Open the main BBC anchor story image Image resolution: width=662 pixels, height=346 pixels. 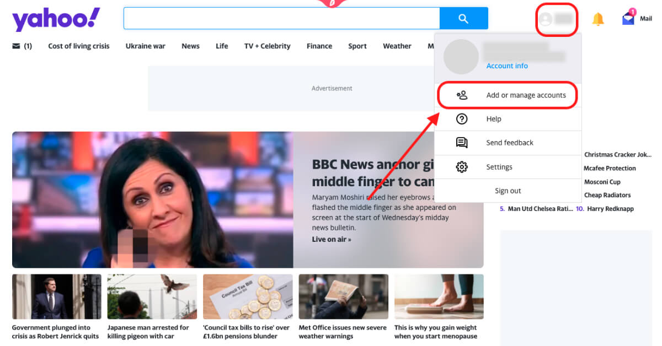[153, 199]
